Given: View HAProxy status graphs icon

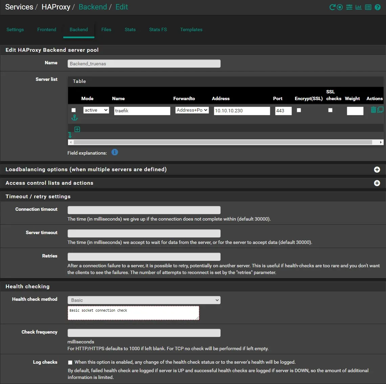Looking at the screenshot, I should click(x=358, y=7).
